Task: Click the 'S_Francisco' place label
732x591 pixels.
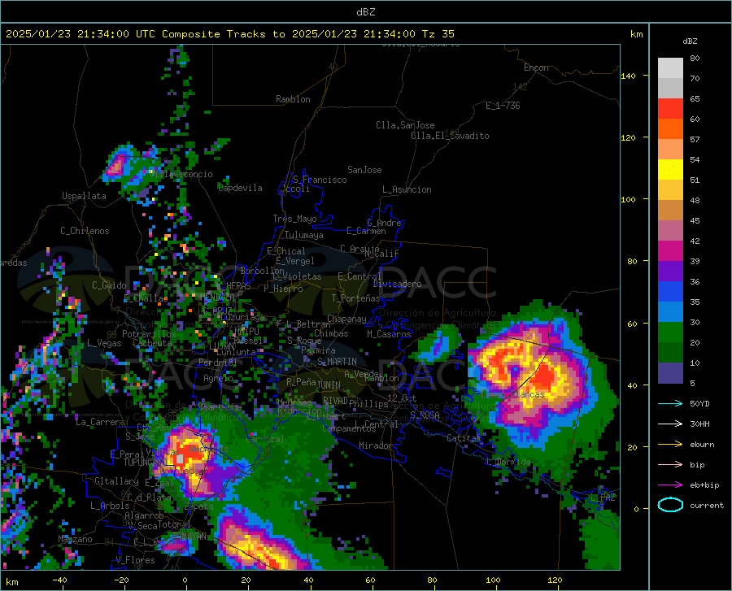Action: pos(320,180)
